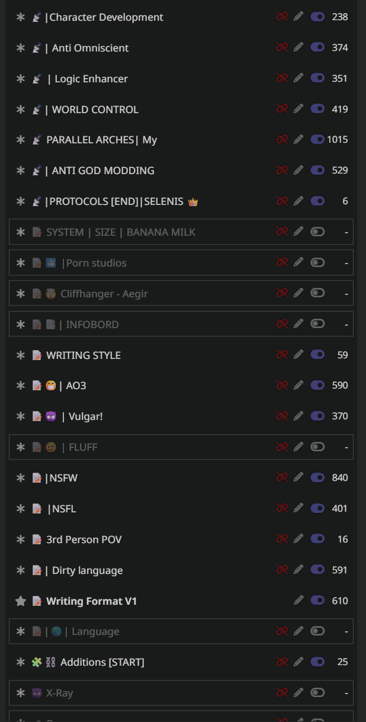The image size is (366, 722).
Task: Click edit pencil for Additions [START]
Action: [298, 662]
